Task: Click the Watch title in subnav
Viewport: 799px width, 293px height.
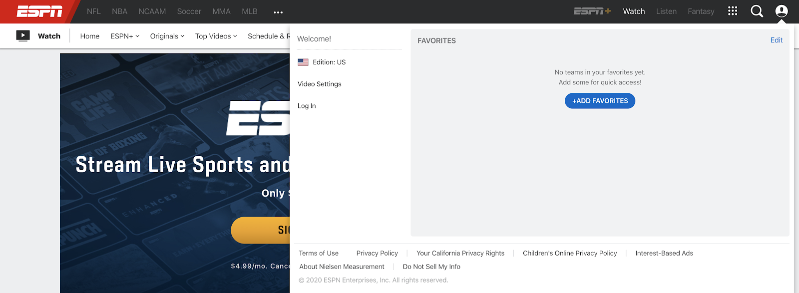Action: [49, 36]
